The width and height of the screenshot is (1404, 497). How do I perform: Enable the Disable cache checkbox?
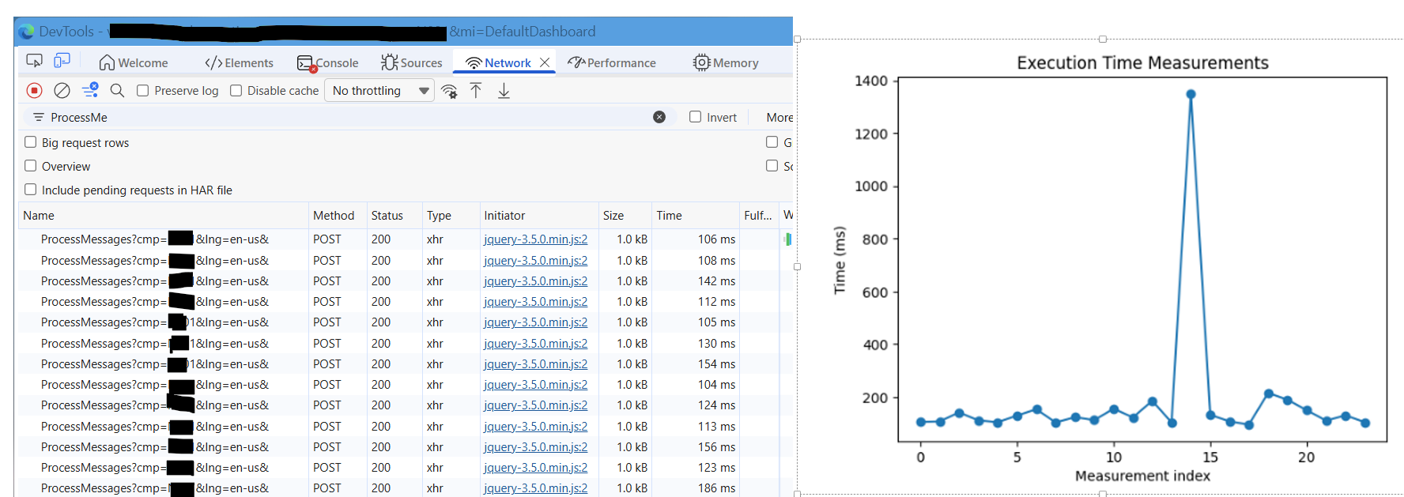[x=236, y=91]
